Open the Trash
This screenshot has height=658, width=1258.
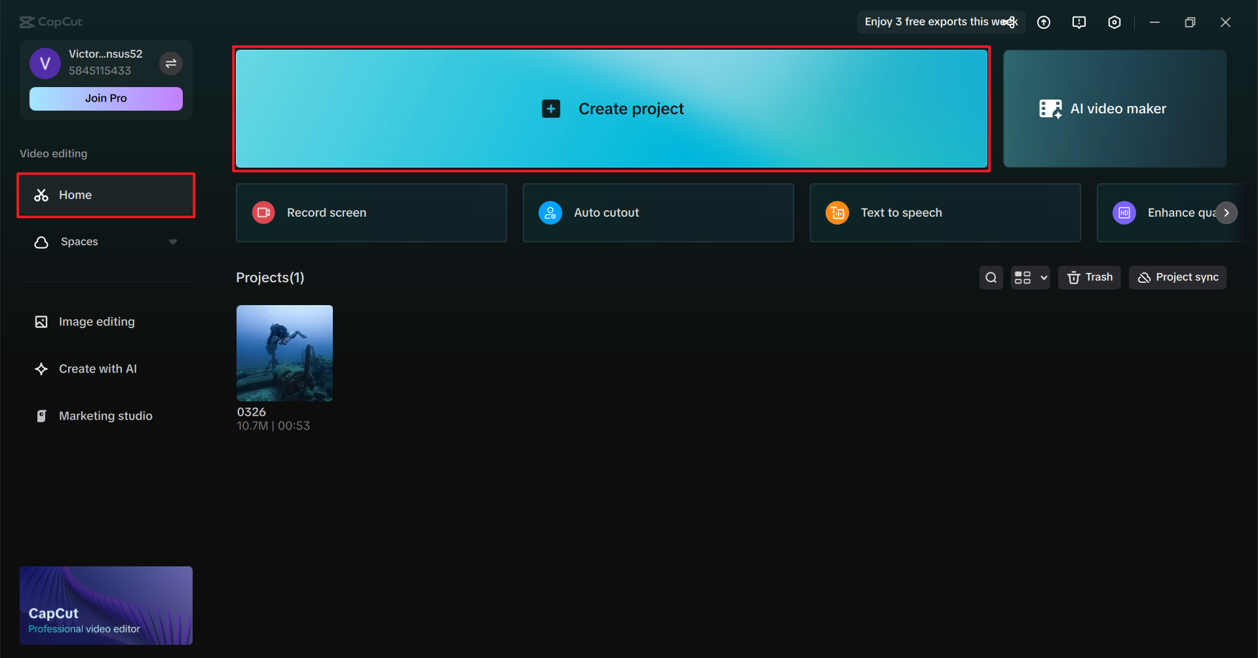[1089, 277]
